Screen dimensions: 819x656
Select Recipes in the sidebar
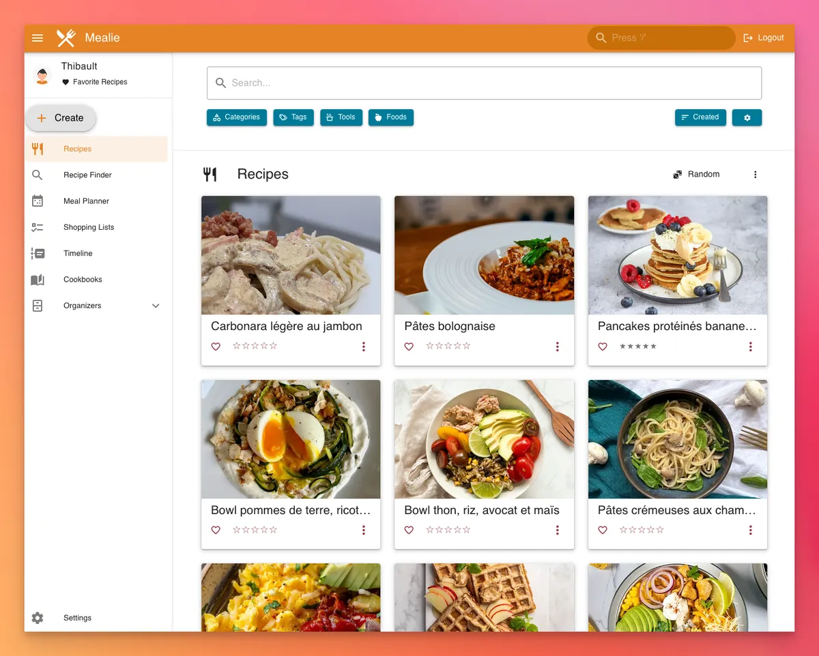pos(96,149)
